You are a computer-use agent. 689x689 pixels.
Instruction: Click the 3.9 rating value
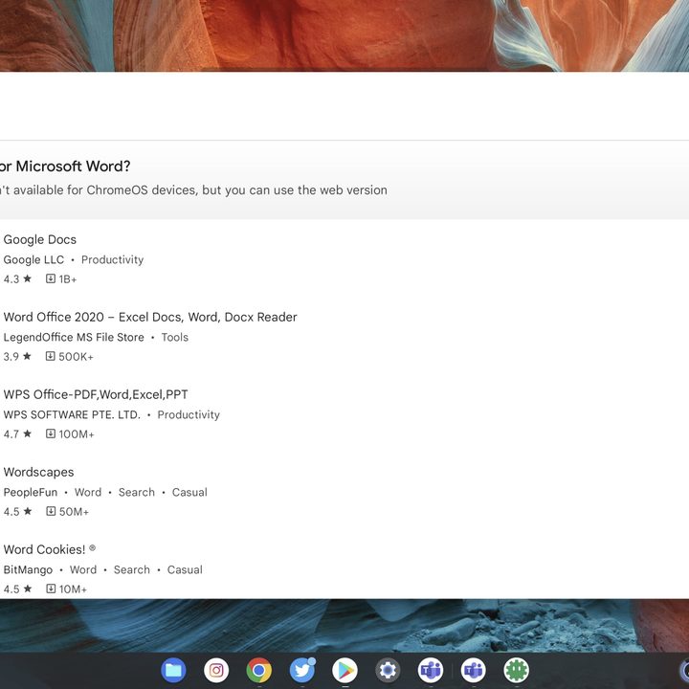tap(11, 356)
